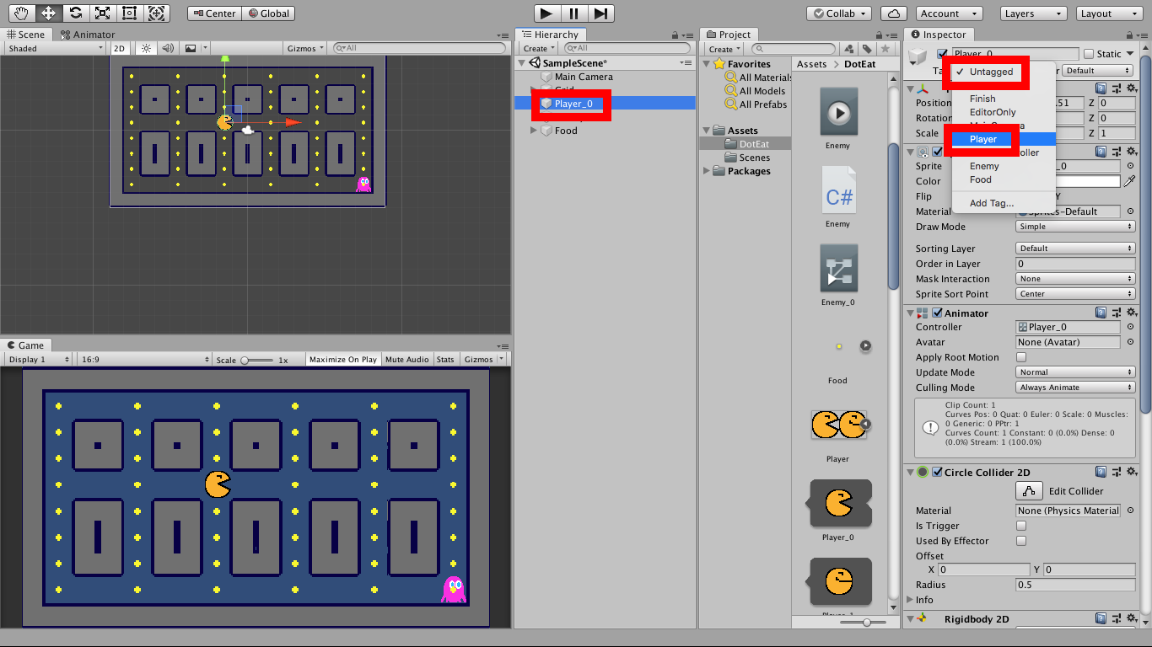Enable the Is Trigger checkbox
Viewport: 1152px width, 647px height.
[1021, 526]
